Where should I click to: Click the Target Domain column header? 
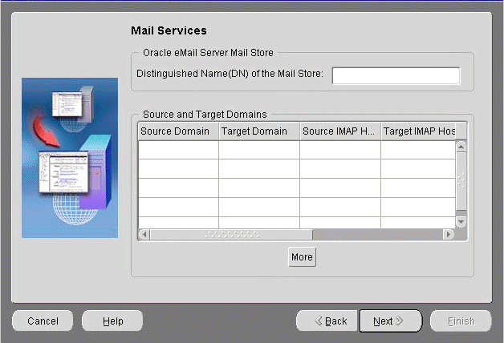click(259, 131)
